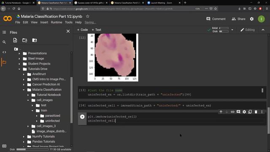Viewport: 270px width, 152px height.
Task: Collapse the Tutorials Drive folder
Action: (x=19, y=69)
